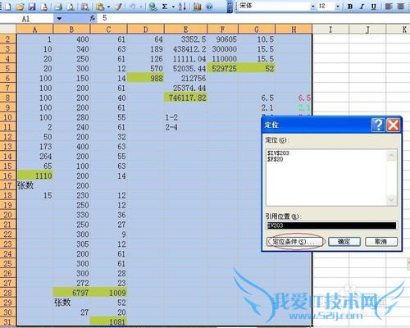The width and height of the screenshot is (410, 328).
Task: Open the Chart Wizard icon
Action: pos(197,7)
